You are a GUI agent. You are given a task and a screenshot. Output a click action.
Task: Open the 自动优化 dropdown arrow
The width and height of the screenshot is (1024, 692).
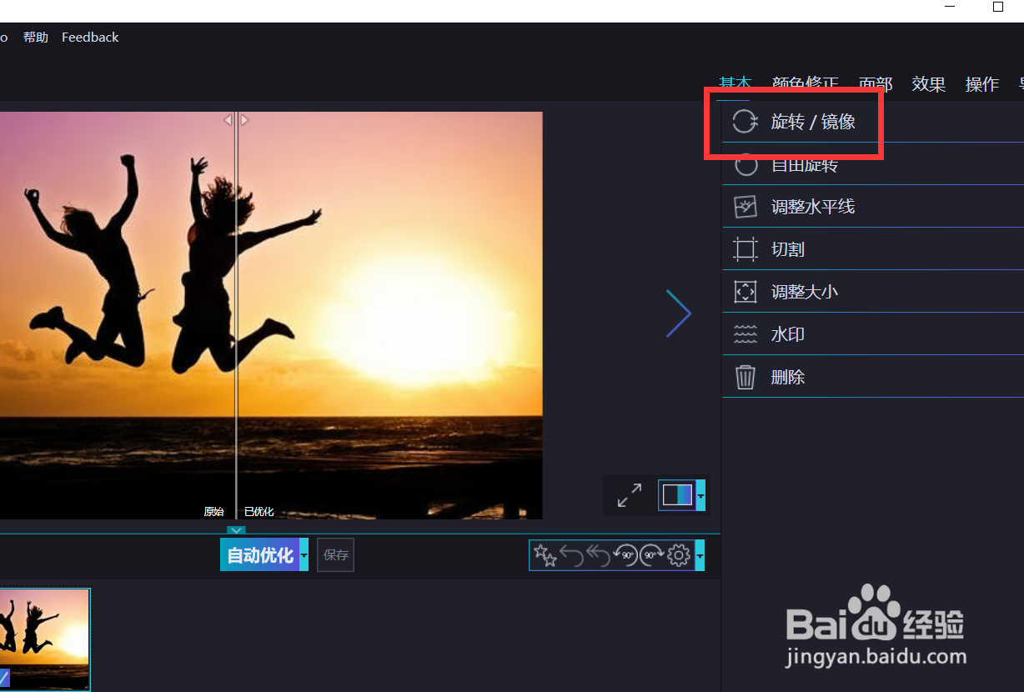click(x=304, y=555)
